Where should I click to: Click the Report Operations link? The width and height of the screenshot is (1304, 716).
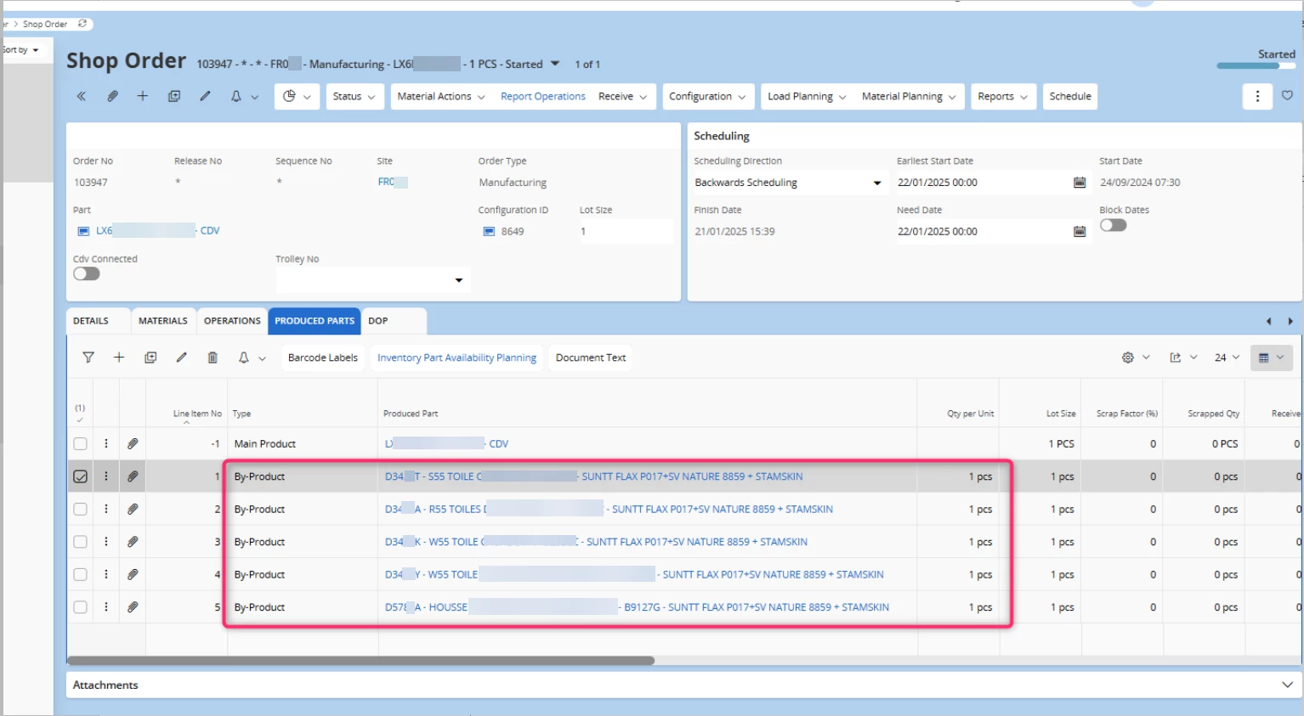pos(543,97)
